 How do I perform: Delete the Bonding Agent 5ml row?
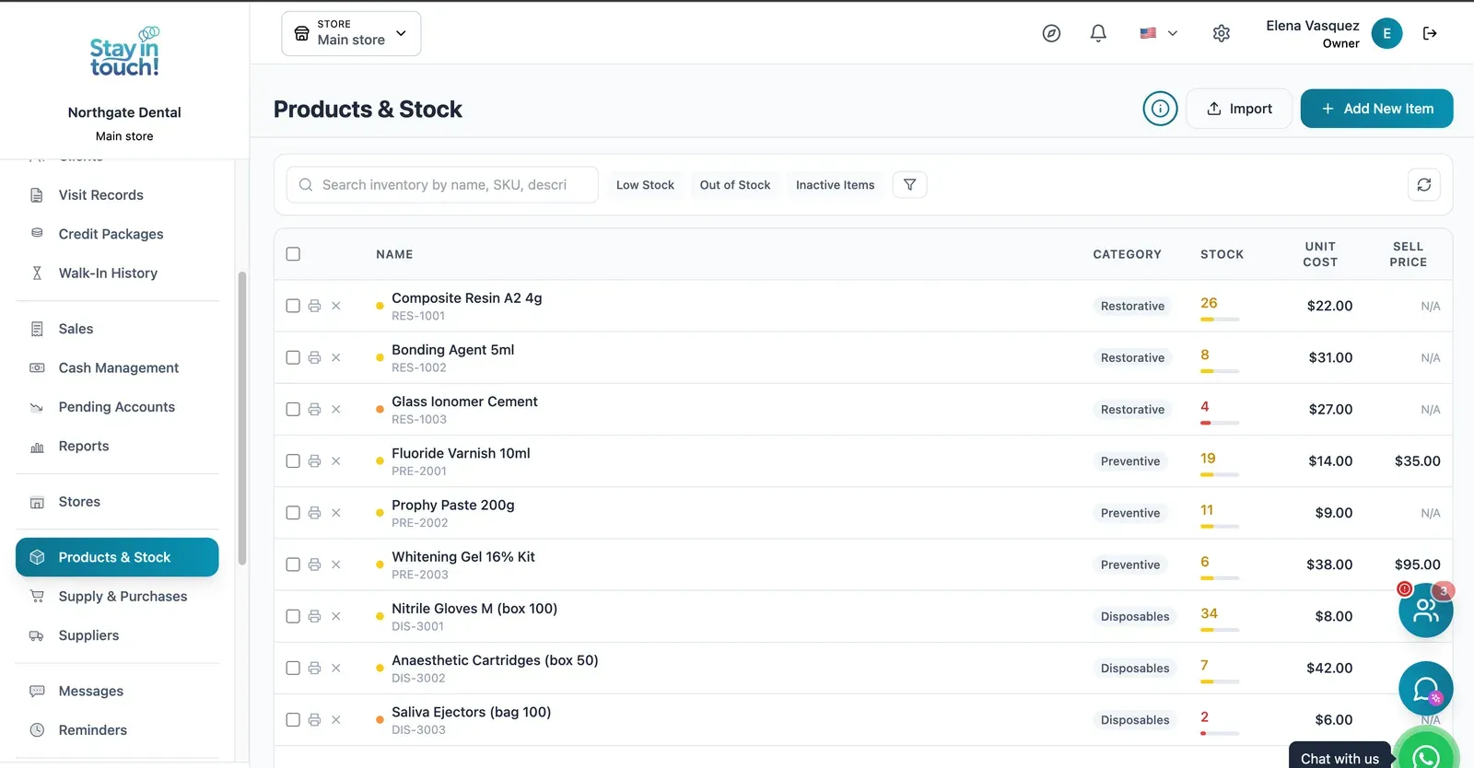tap(336, 357)
